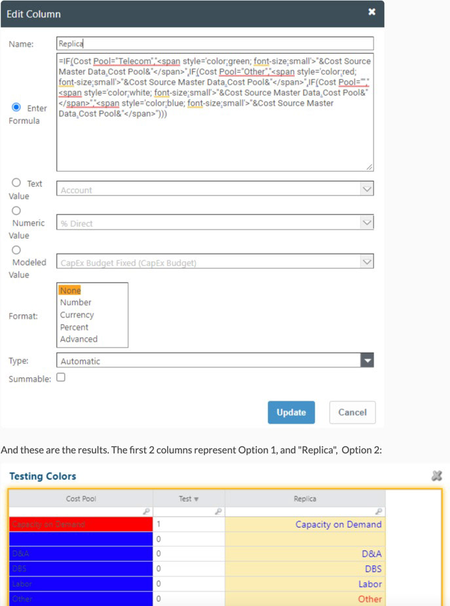
Task: Click blue Labor cell in Cost Pool
Action: click(x=81, y=584)
